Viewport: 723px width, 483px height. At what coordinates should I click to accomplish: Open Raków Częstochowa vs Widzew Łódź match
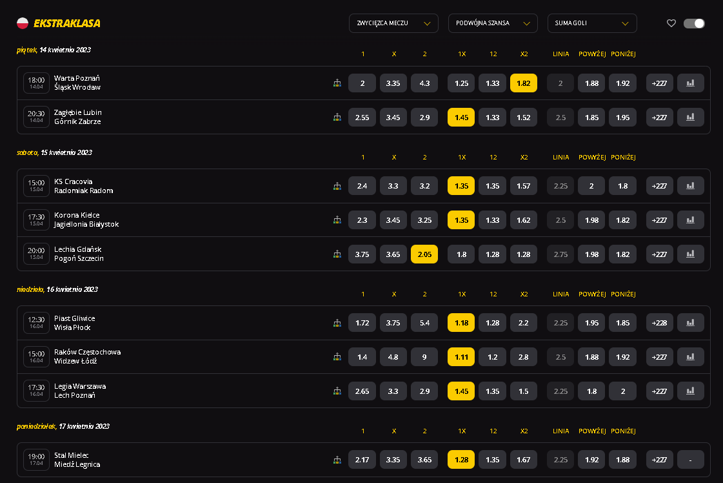[87, 356]
